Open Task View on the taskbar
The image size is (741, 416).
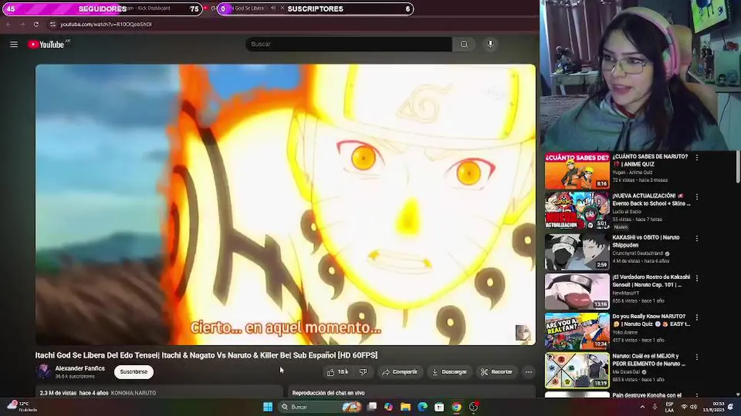tap(372, 407)
